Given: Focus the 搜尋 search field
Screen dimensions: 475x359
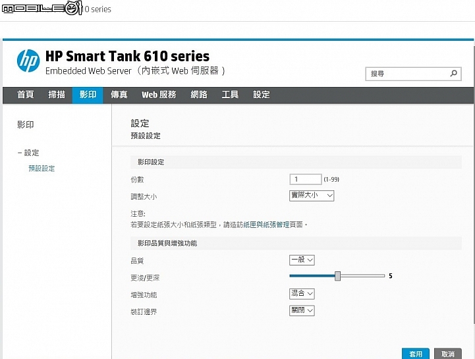Looking at the screenshot, I should (x=413, y=74).
